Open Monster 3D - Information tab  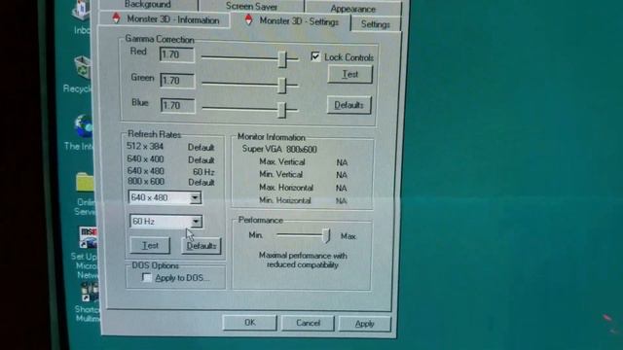tap(165, 19)
